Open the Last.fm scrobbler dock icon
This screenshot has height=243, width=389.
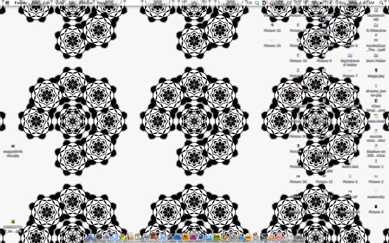pos(280,236)
